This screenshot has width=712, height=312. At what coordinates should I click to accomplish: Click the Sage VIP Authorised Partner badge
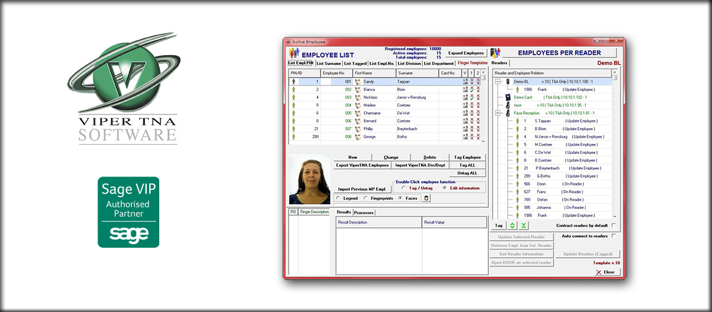coord(129,212)
